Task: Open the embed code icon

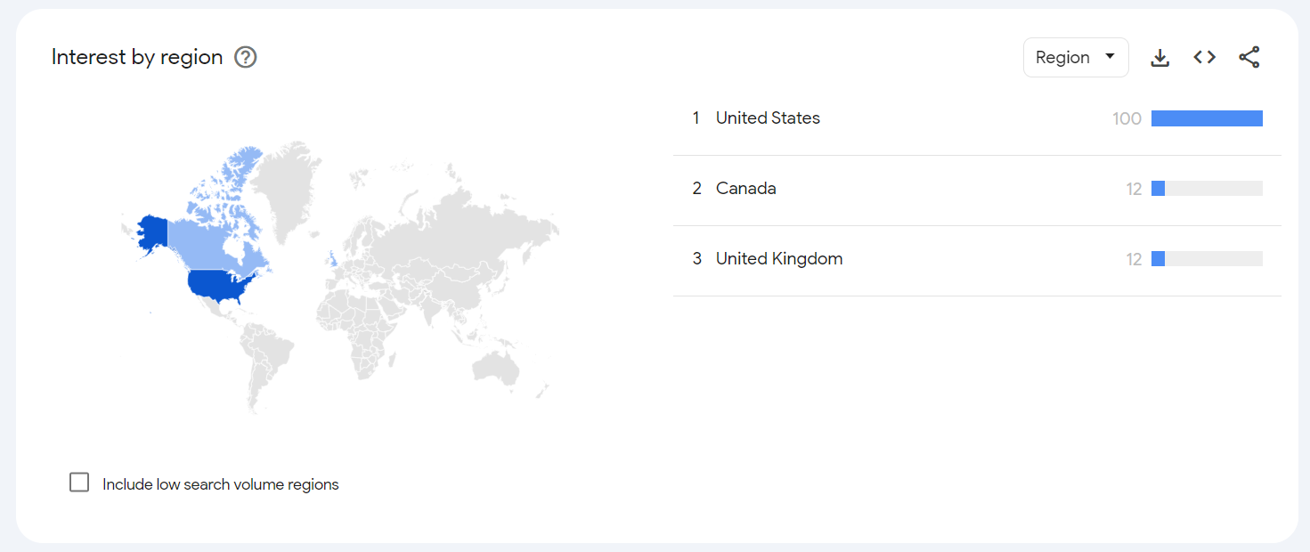Action: click(1205, 57)
